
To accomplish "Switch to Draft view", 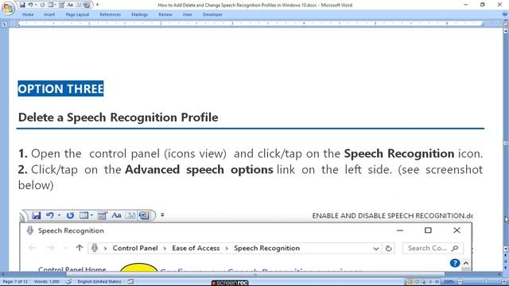I will pos(437,282).
